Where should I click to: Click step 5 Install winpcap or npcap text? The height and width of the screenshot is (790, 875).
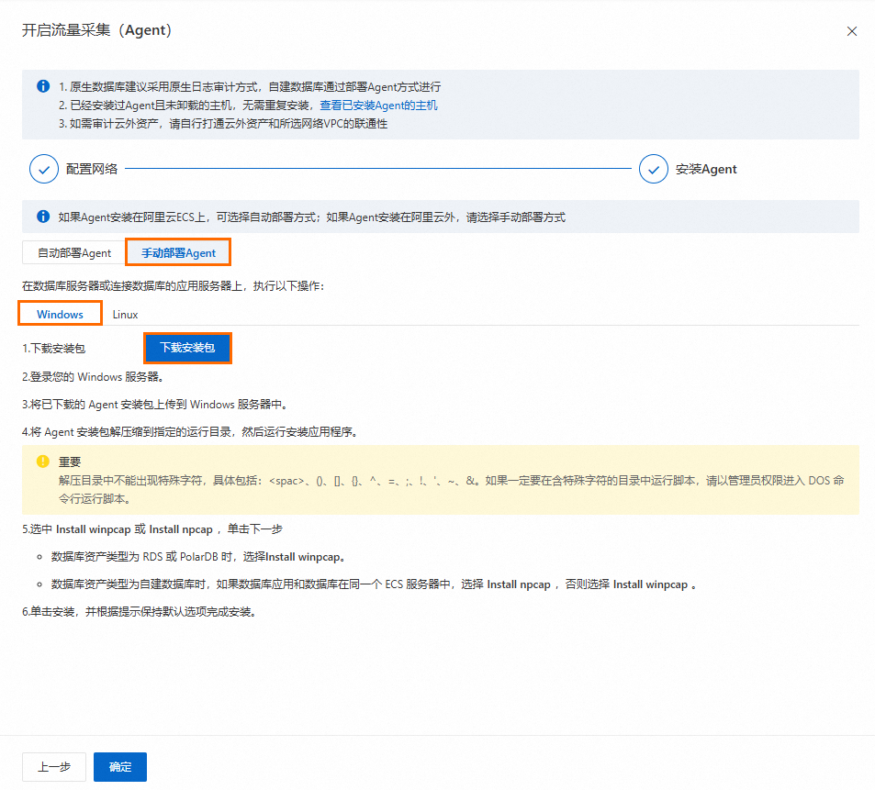point(152,529)
